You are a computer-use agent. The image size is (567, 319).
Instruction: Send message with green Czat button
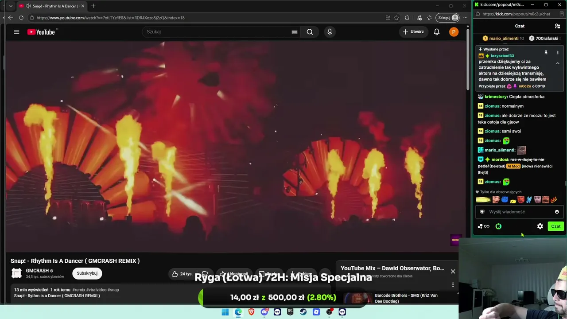point(555,226)
